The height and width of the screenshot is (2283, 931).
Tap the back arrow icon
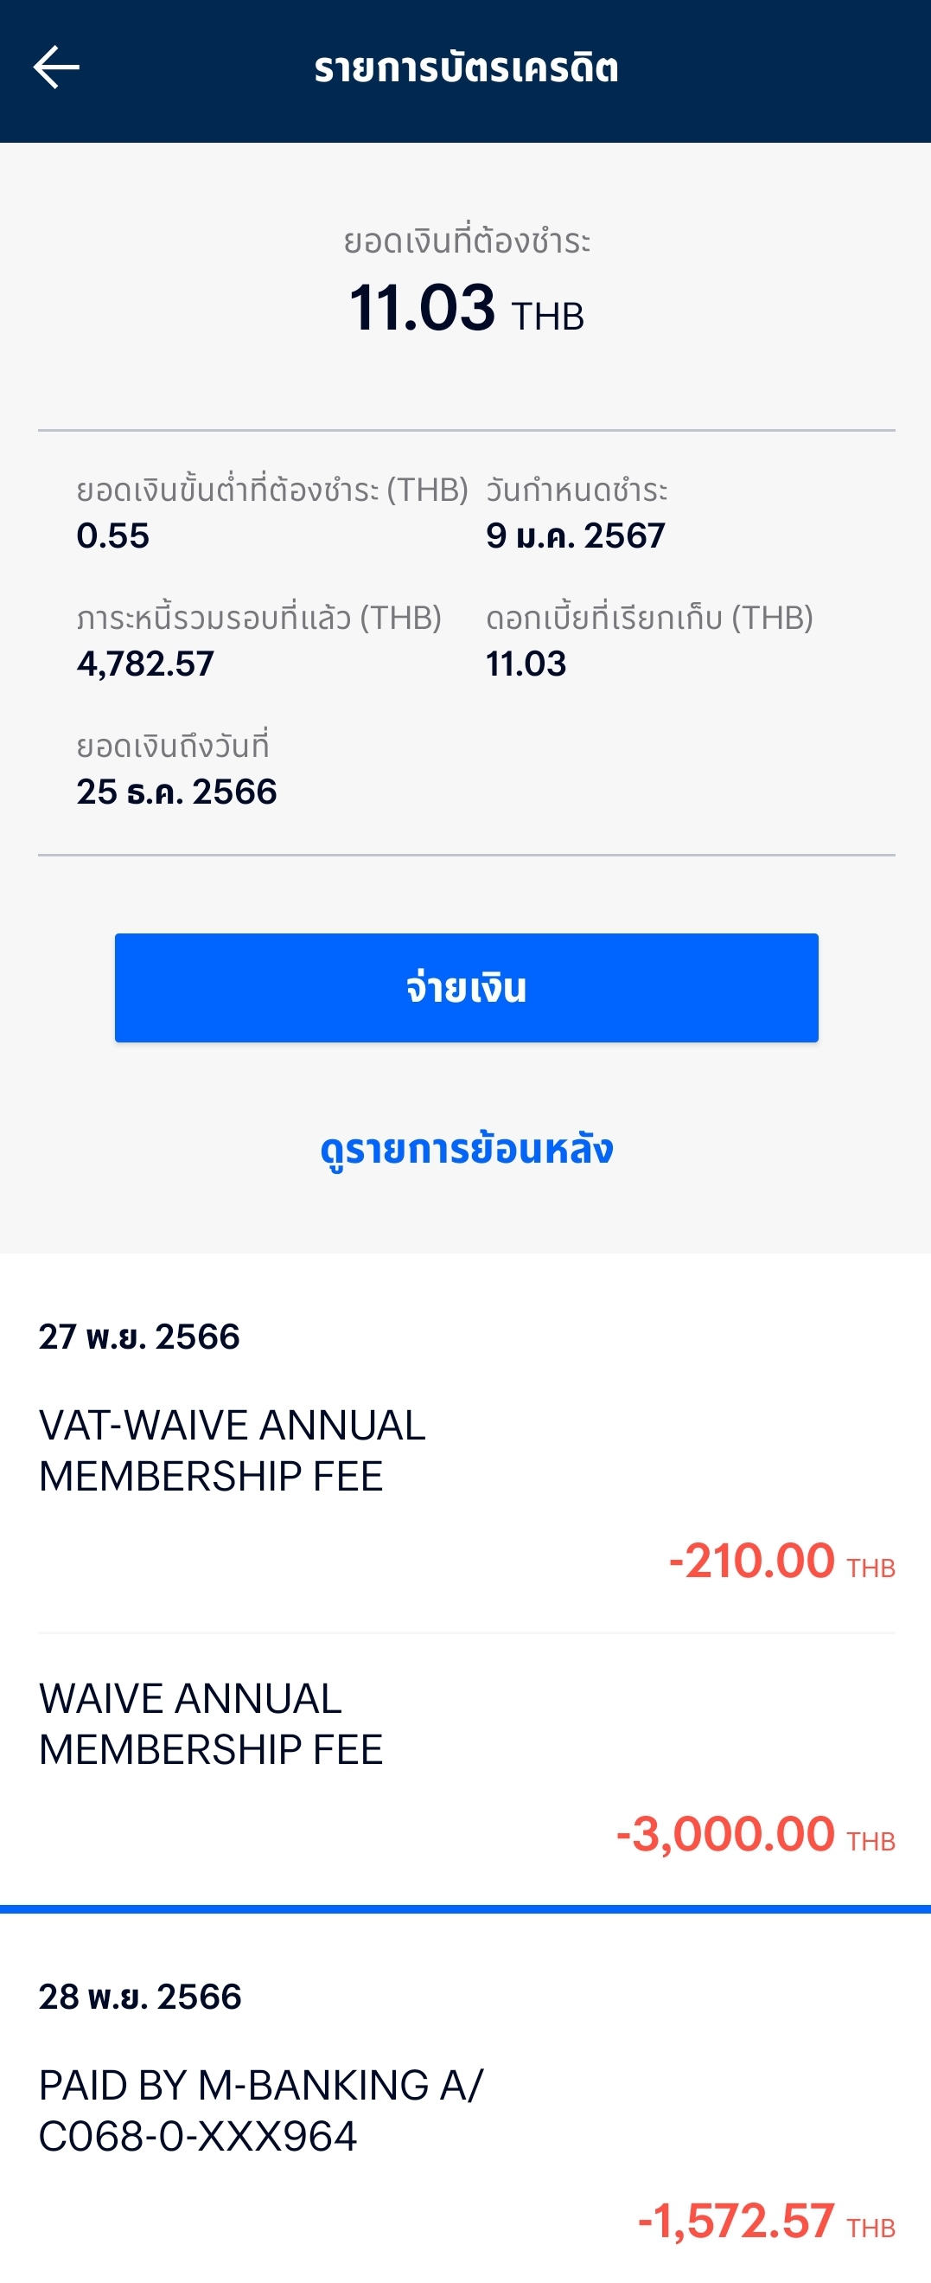point(57,67)
